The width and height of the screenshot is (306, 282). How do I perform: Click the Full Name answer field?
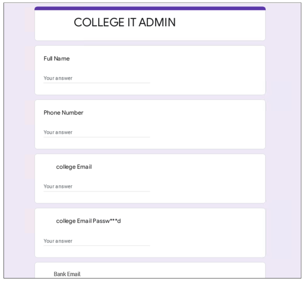[x=97, y=78]
